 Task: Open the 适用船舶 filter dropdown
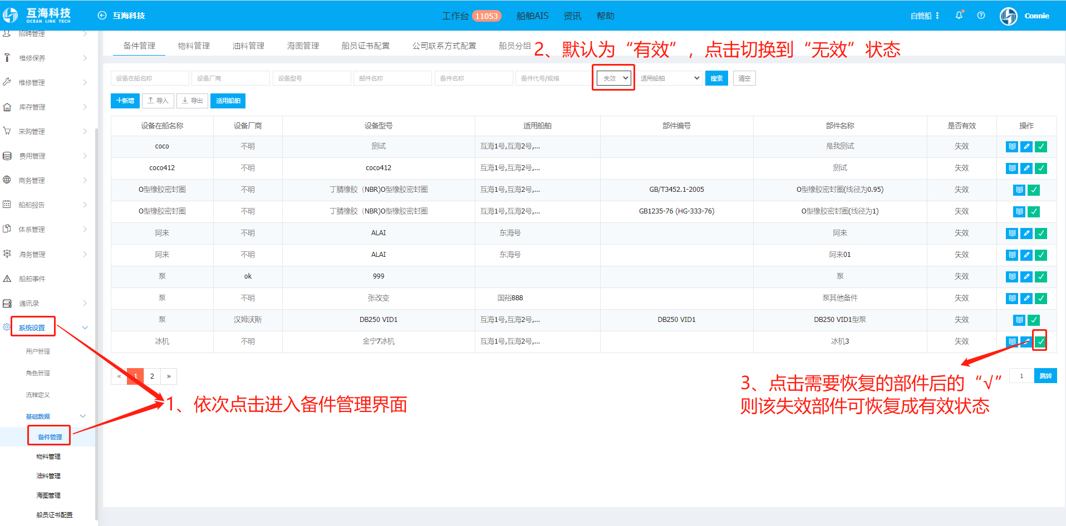click(669, 78)
